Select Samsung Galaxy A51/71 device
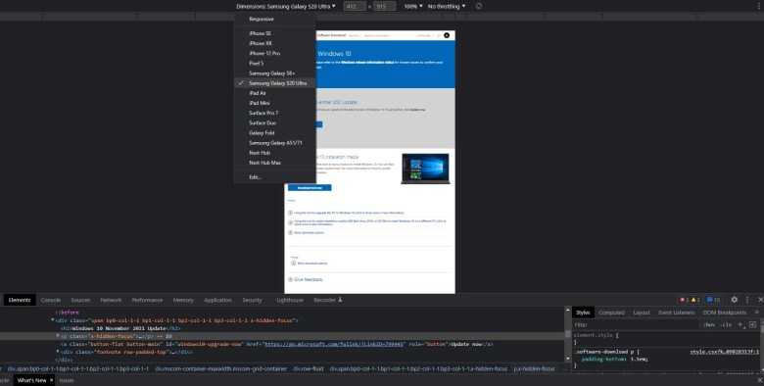 [275, 143]
